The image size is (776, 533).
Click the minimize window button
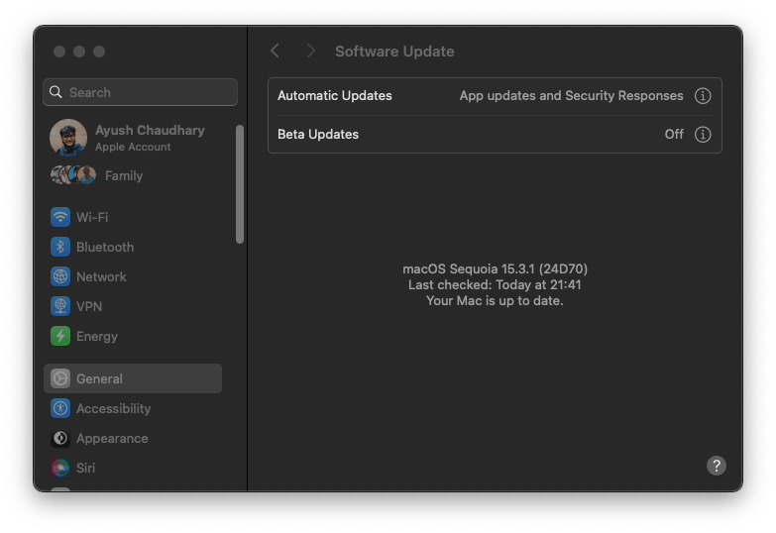[x=79, y=51]
